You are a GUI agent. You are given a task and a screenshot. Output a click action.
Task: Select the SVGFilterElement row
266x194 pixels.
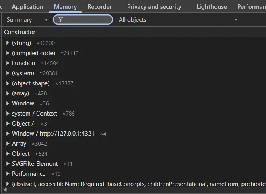pos(35,164)
